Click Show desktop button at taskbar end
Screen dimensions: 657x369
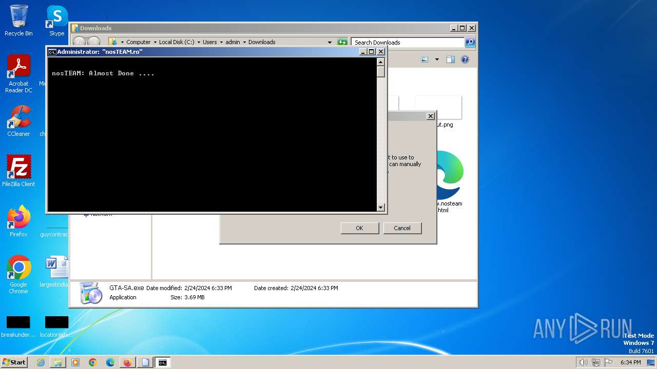tap(651, 362)
